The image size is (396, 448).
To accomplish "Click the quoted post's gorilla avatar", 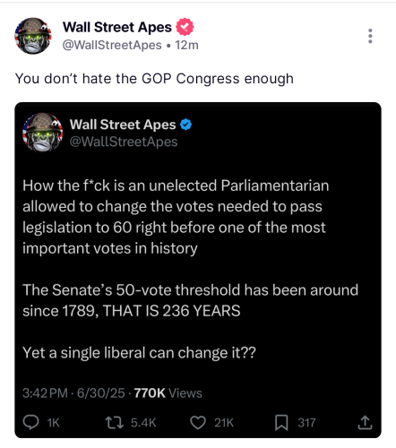I will 42,133.
